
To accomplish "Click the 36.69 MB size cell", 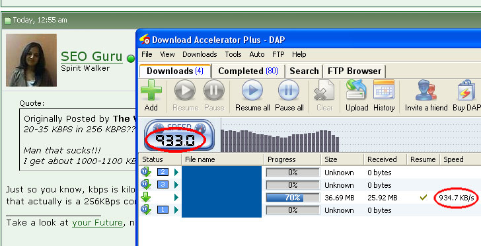I will (x=340, y=198).
